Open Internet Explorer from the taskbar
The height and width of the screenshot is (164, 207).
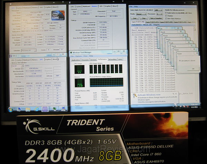coord(37,109)
